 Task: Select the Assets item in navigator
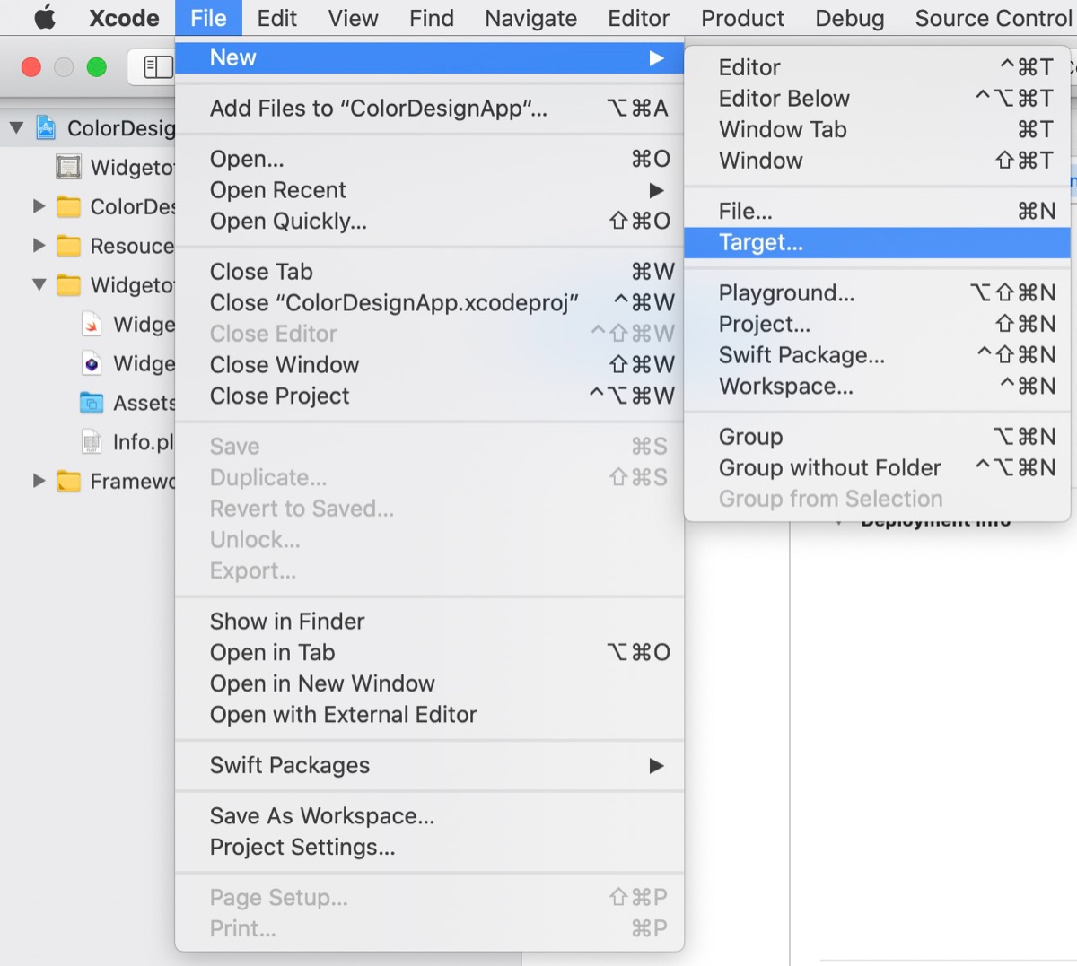coord(88,403)
